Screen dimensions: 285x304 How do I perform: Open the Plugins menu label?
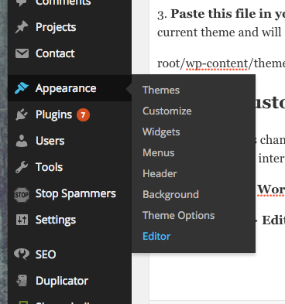point(53,114)
